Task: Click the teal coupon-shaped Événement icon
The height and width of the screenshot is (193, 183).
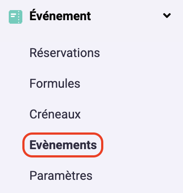Action: tap(15, 17)
